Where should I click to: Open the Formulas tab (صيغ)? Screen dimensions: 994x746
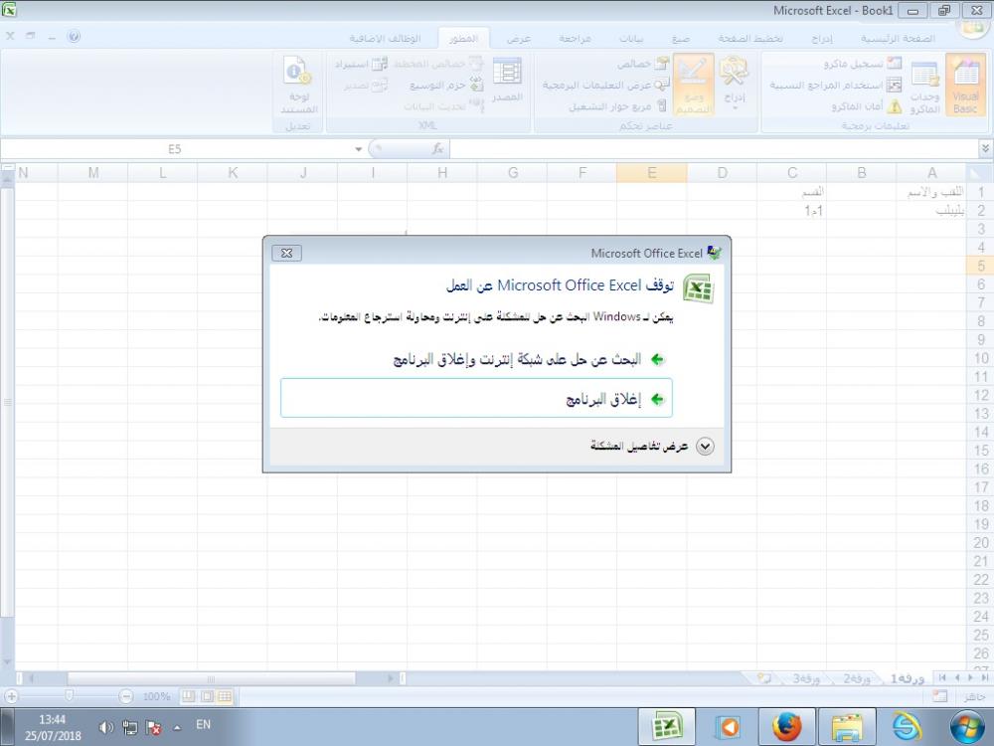point(680,39)
